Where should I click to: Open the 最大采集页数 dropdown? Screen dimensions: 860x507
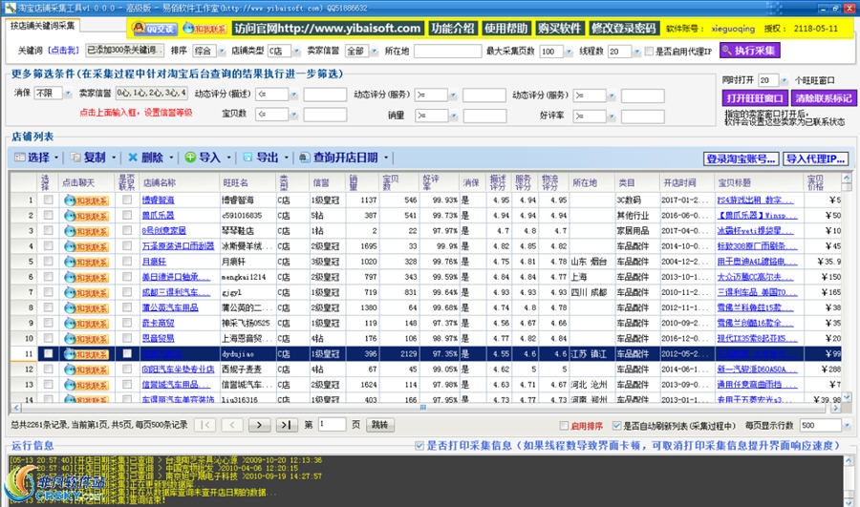click(x=569, y=51)
